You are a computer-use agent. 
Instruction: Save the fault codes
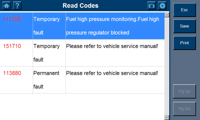184,26
